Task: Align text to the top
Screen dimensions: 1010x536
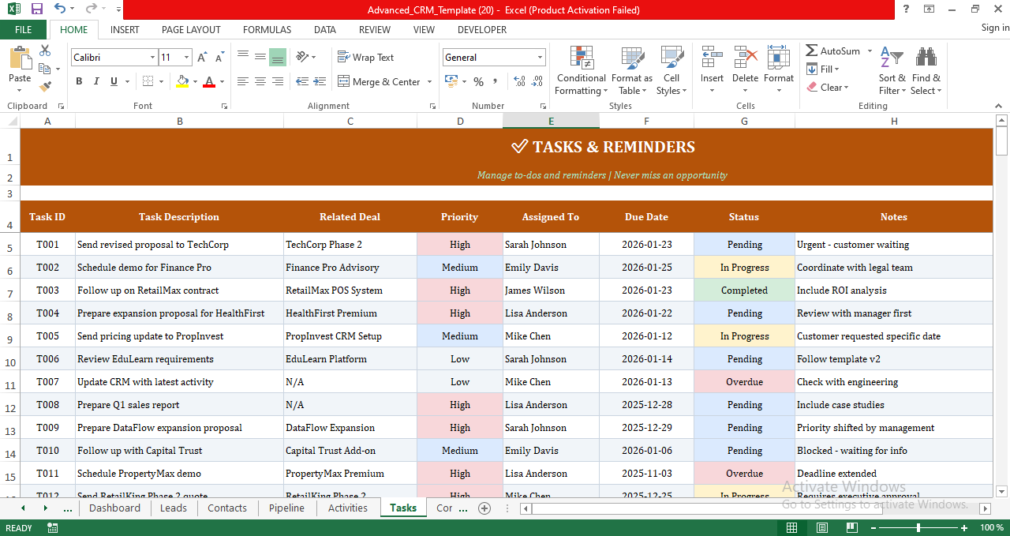Action: (242, 57)
